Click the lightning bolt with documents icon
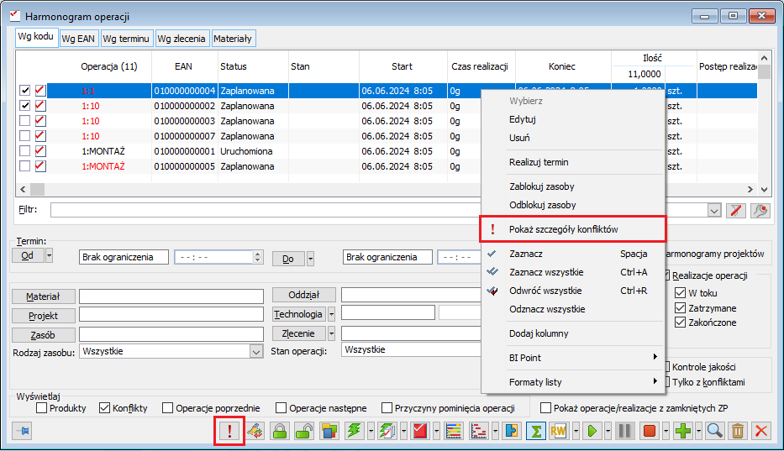 tap(387, 431)
